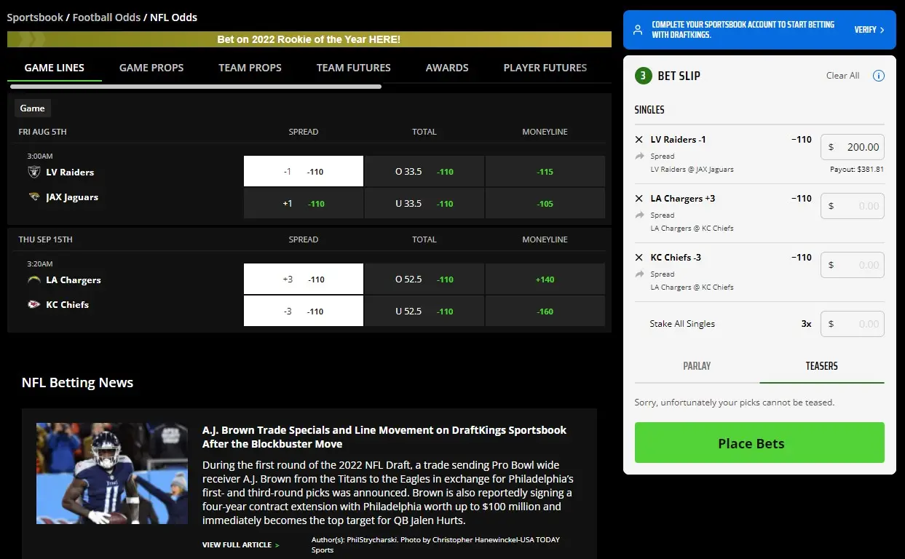This screenshot has height=559, width=905.
Task: Click the Game filter chip
Action: tap(32, 108)
